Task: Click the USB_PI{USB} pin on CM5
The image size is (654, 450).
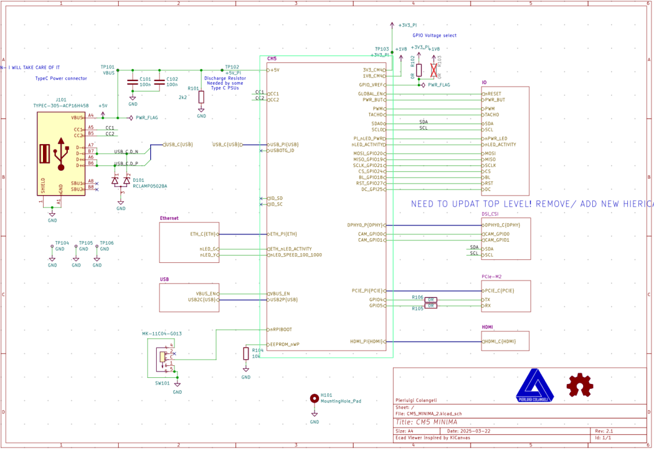Action: (x=284, y=145)
